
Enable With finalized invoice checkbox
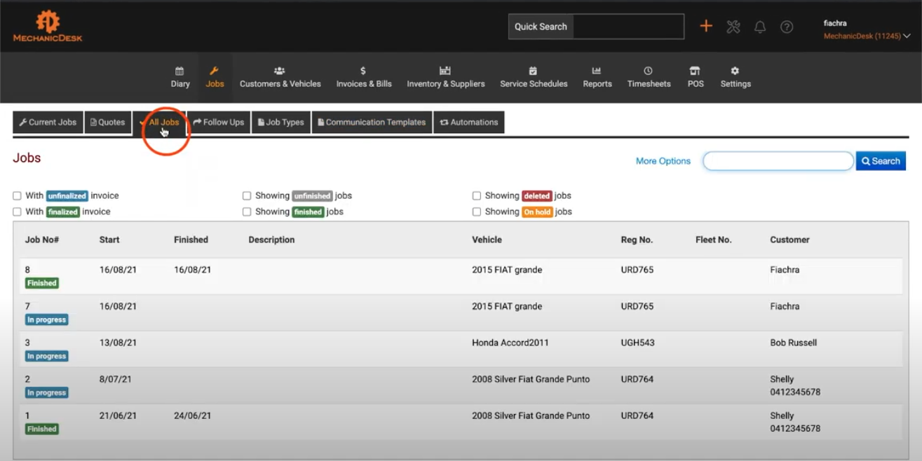click(x=17, y=212)
